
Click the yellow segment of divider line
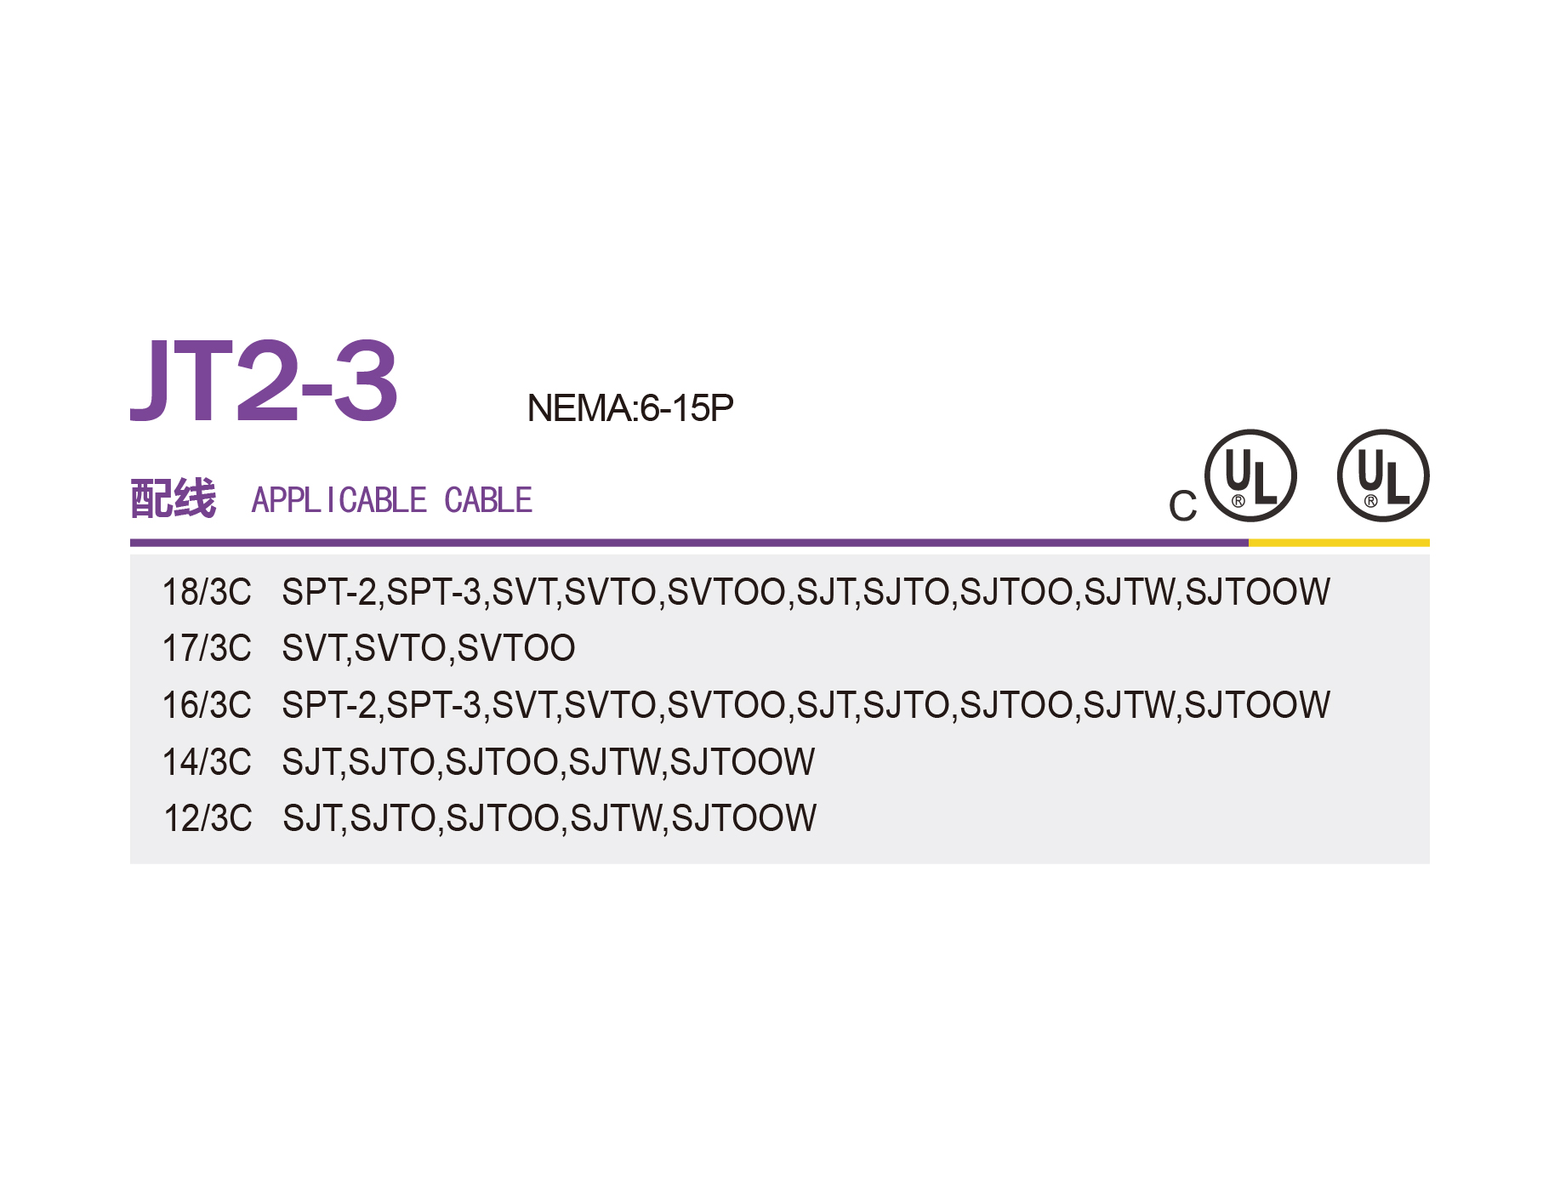coord(1339,543)
